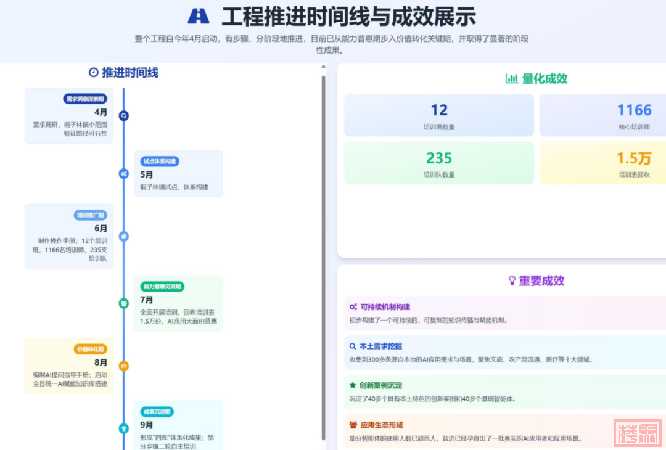Click the June book icon on the timeline
Screen dimensions: 666x450
tap(124, 236)
